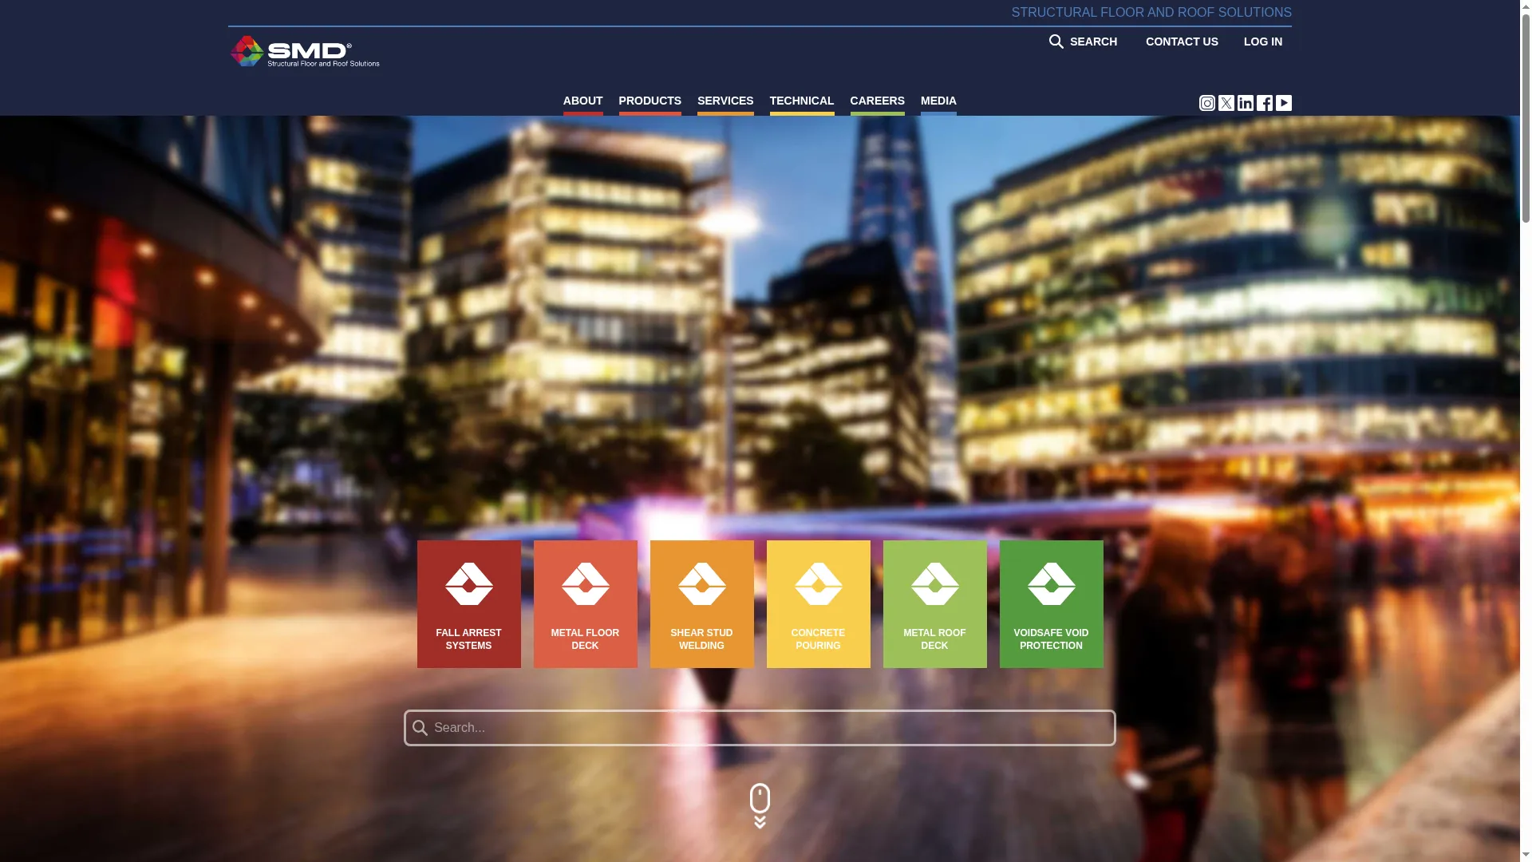
Task: Open the Shear Stud Welding tile
Action: pos(701,604)
